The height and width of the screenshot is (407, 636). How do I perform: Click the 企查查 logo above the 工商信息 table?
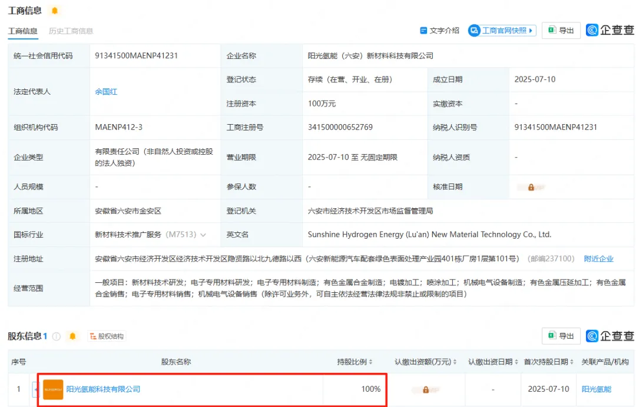[x=610, y=31]
